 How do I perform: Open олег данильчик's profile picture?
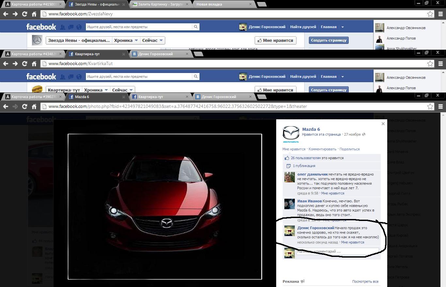[x=289, y=177]
